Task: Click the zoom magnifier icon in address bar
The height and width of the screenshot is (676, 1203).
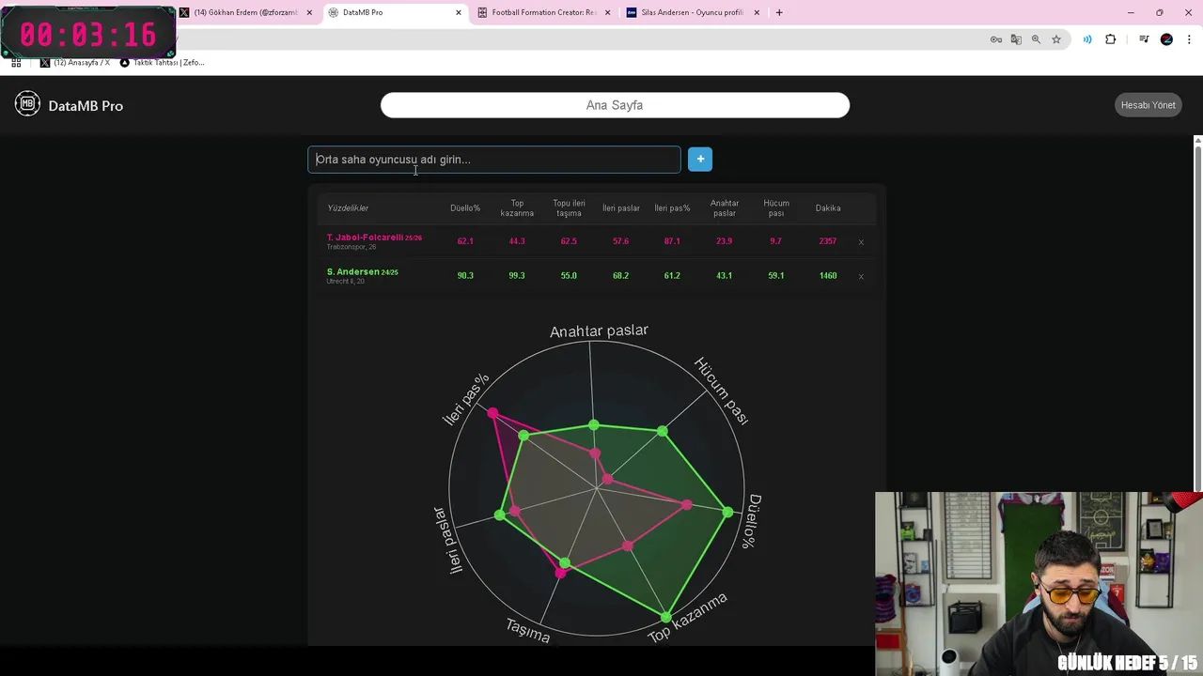Action: point(1036,39)
